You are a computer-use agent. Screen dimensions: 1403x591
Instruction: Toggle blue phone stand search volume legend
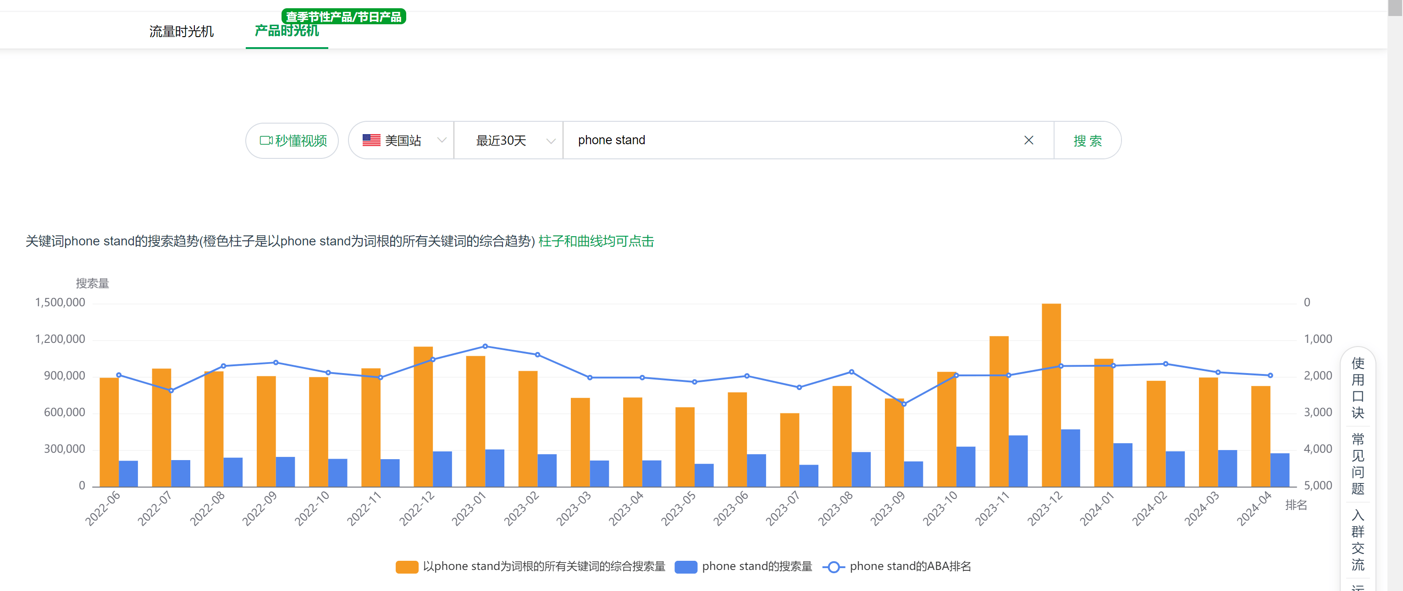686,567
